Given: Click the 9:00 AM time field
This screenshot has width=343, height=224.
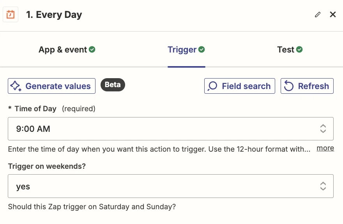Looking at the screenshot, I should [x=156, y=129].
